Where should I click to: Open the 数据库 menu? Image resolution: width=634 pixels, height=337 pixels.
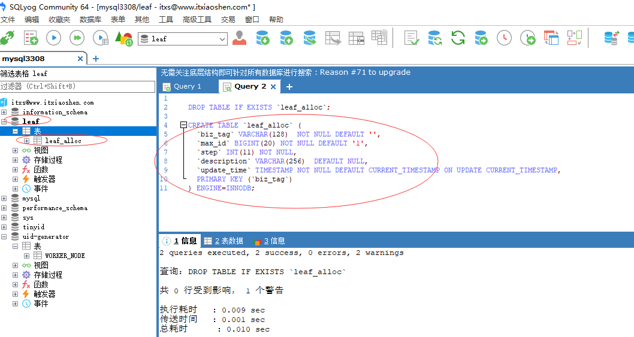(90, 19)
